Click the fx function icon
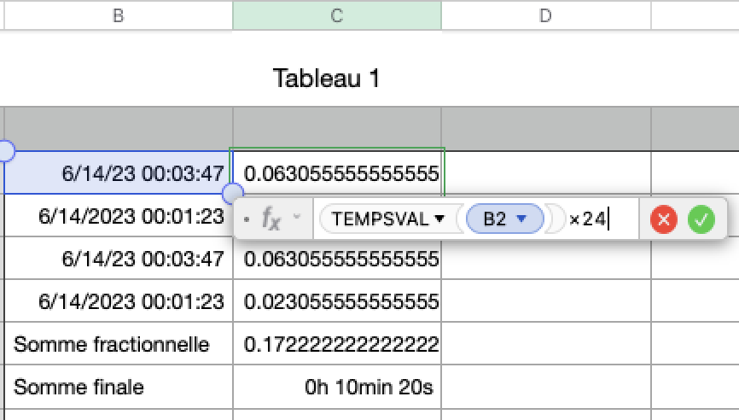Image resolution: width=739 pixels, height=420 pixels. pyautogui.click(x=271, y=219)
